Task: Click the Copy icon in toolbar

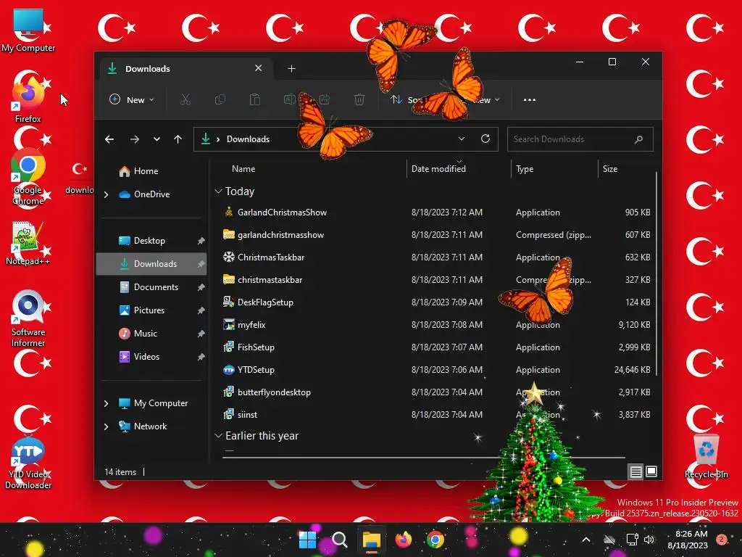Action: pyautogui.click(x=220, y=100)
